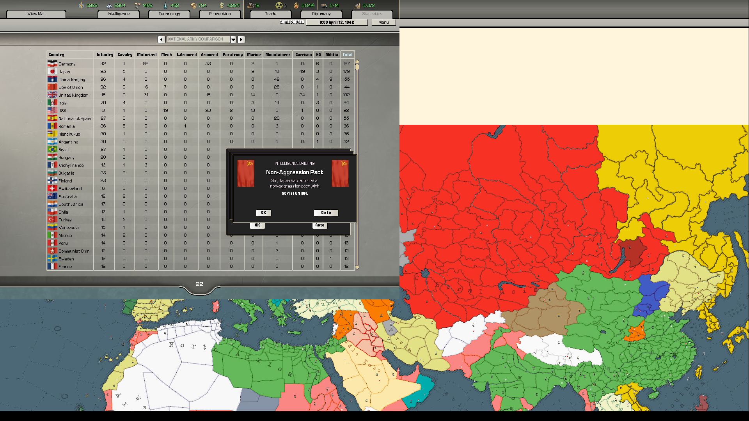
Task: Click the left arrow beside National Army Comparison
Action: click(162, 39)
